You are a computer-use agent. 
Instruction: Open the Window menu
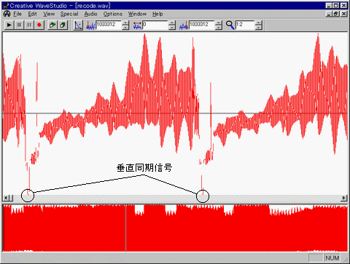pyautogui.click(x=137, y=14)
